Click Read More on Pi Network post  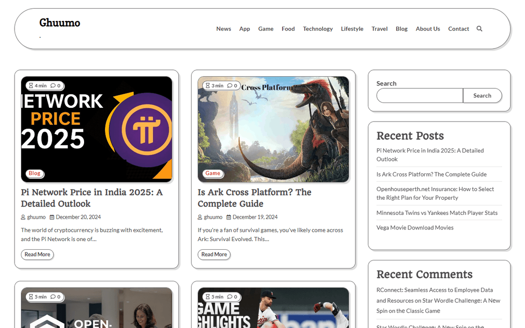coord(37,254)
